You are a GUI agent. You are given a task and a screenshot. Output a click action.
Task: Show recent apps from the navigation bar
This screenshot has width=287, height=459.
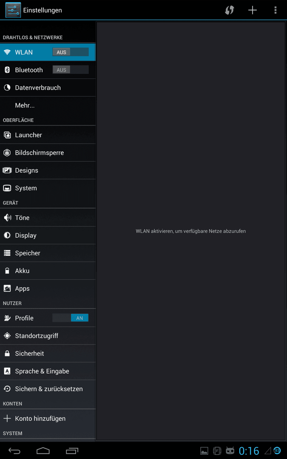pos(72,450)
